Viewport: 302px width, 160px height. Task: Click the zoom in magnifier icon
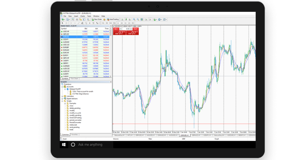pos(134,19)
